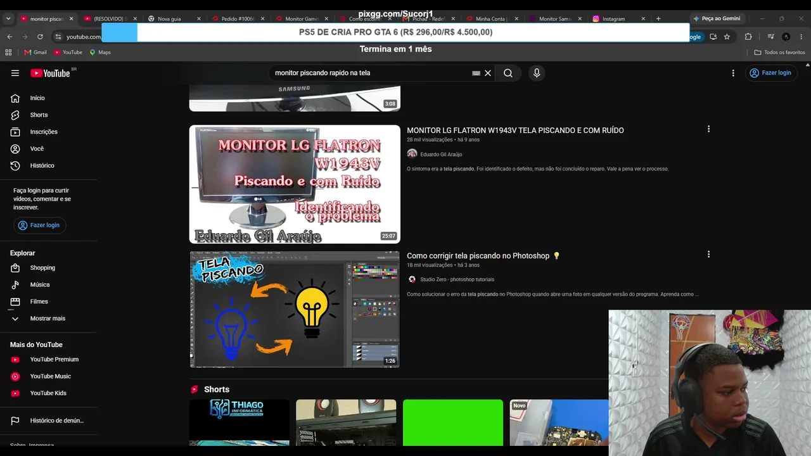
Task: Open more options for the Photoshop video
Action: [x=708, y=255]
